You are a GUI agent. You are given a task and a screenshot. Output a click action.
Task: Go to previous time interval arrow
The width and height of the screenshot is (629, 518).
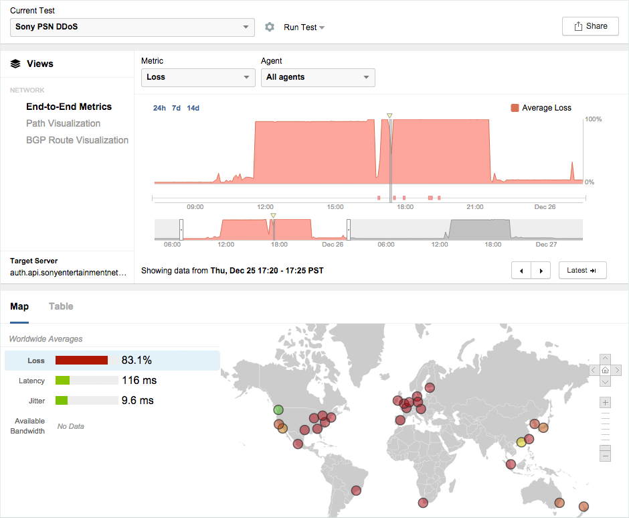point(521,271)
